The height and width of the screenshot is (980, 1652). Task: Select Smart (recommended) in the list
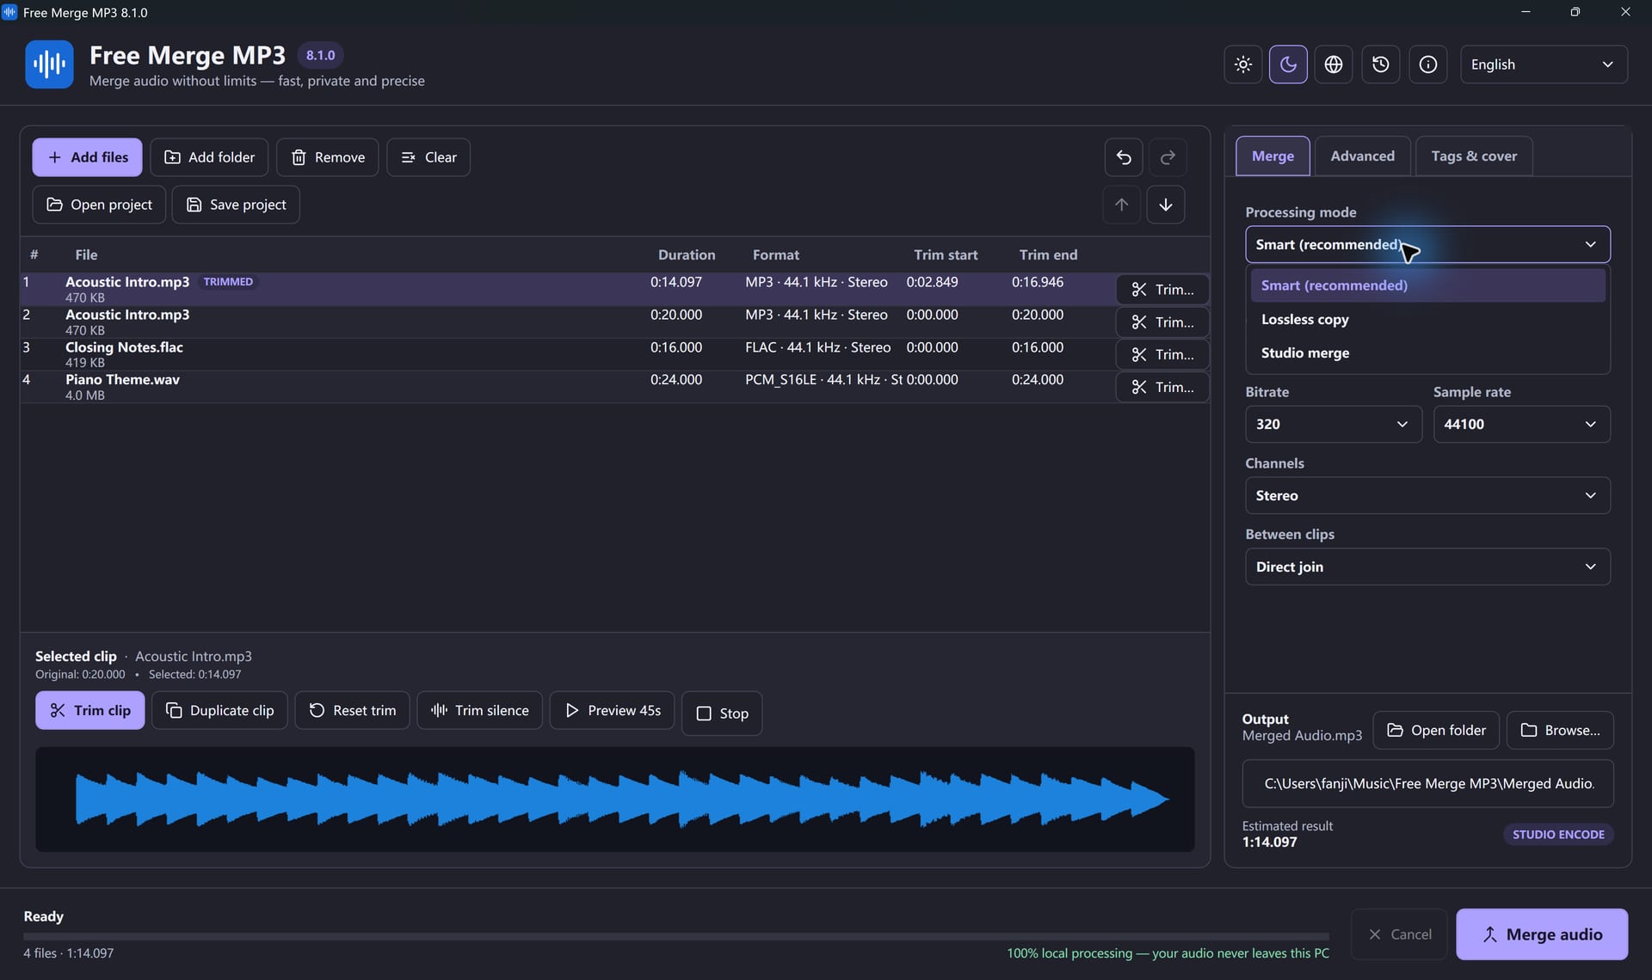(1427, 285)
